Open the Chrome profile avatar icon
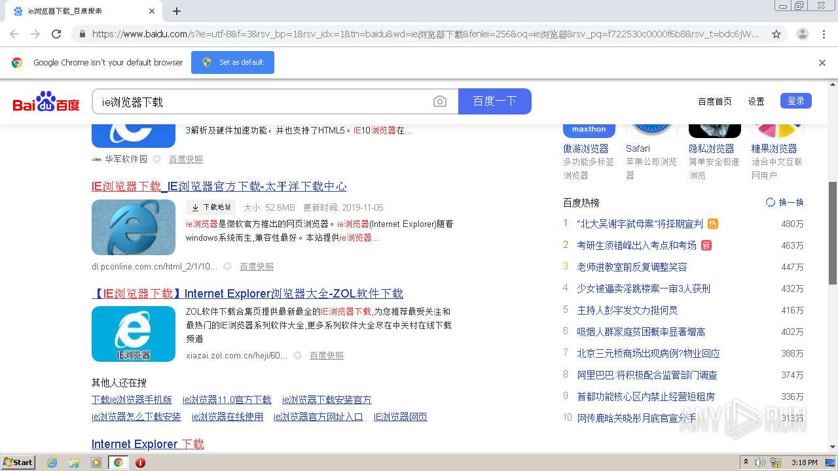 point(803,34)
